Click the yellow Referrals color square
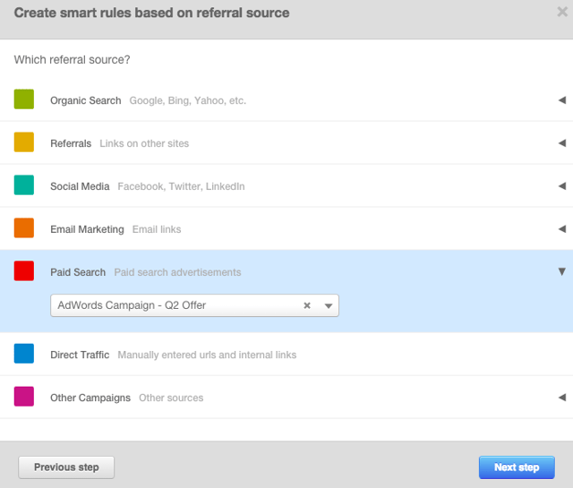 (24, 142)
